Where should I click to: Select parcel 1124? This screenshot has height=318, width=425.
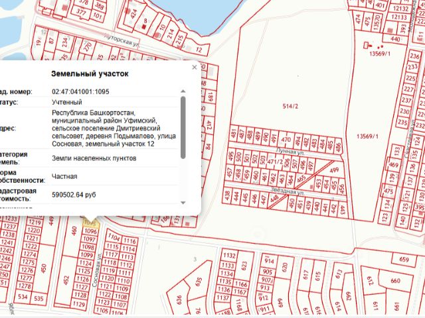pos(86,263)
